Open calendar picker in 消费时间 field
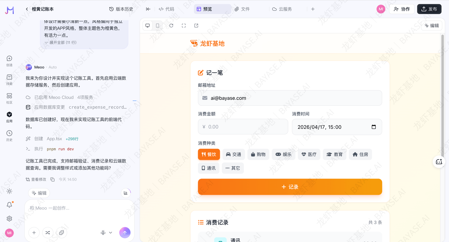This screenshot has width=449, height=242. tap(374, 127)
